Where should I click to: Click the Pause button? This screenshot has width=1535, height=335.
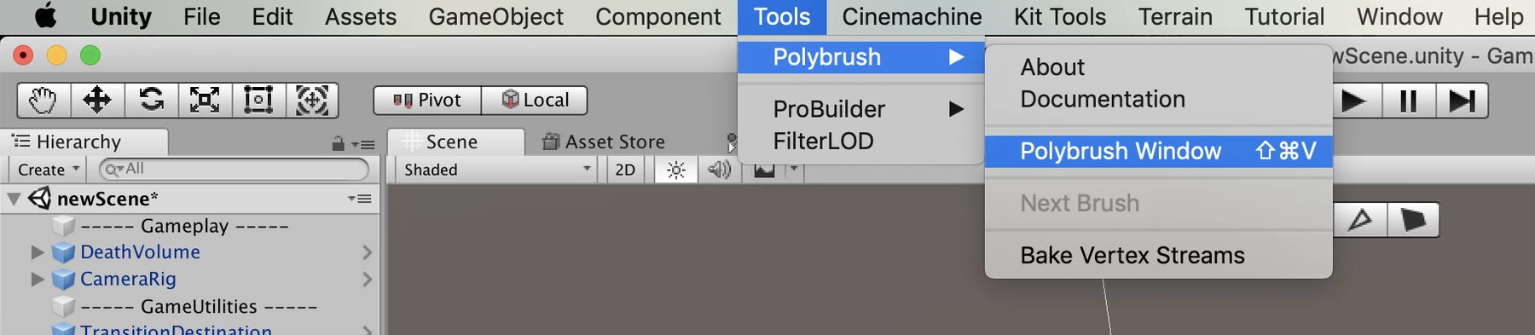pos(1409,101)
